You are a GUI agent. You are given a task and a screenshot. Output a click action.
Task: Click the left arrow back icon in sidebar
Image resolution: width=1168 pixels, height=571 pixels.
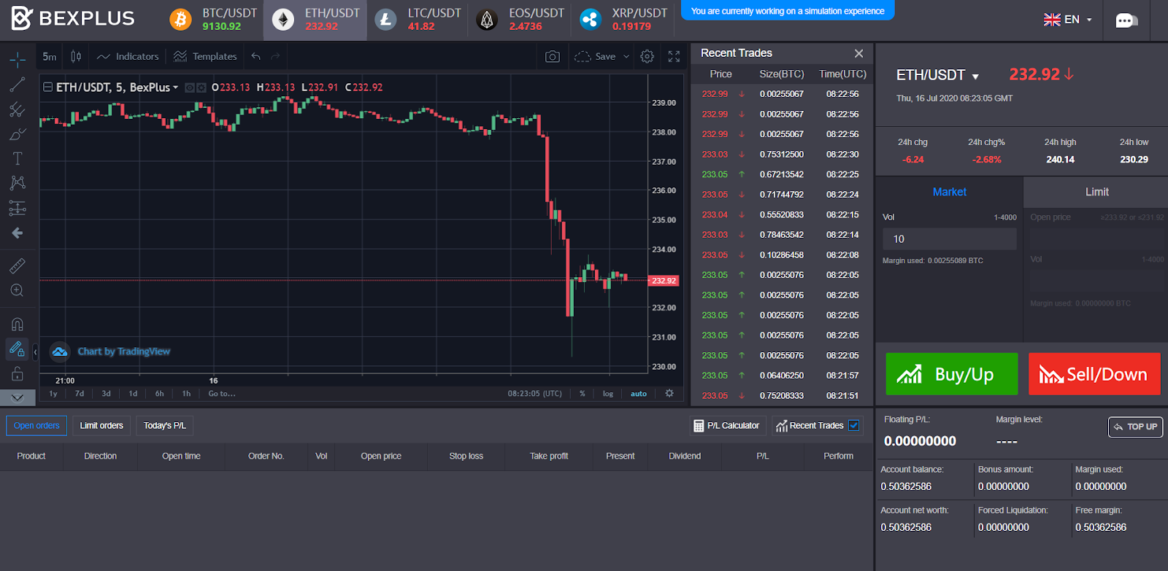pyautogui.click(x=18, y=233)
